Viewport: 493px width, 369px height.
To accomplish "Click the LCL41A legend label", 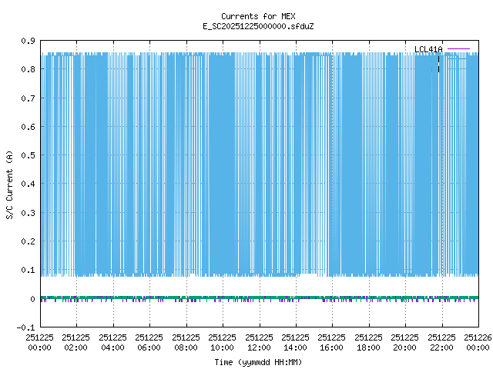I will 428,49.
